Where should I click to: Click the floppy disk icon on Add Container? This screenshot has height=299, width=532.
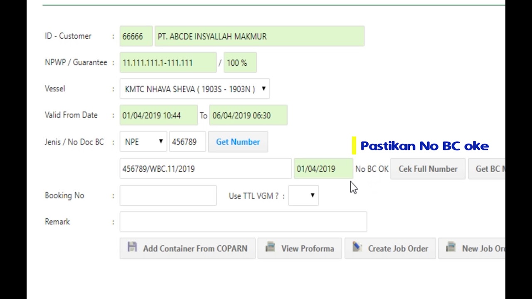tap(132, 247)
